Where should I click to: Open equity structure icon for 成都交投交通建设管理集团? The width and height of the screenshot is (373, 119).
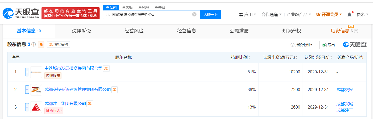point(115,90)
